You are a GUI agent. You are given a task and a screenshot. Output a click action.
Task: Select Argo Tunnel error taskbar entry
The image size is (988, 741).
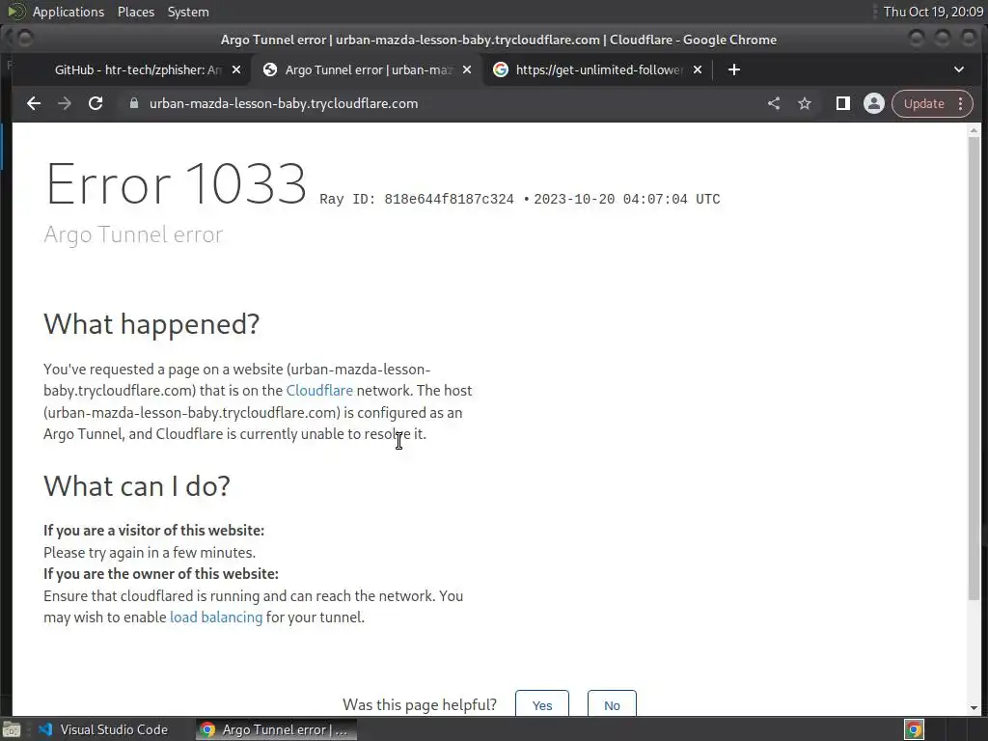click(275, 729)
